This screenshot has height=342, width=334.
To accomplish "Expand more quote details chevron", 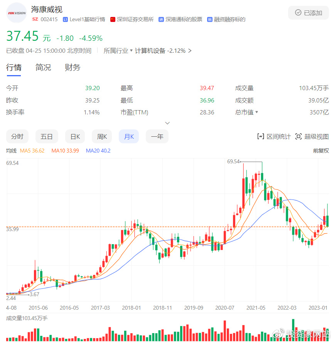I will [x=167, y=123].
